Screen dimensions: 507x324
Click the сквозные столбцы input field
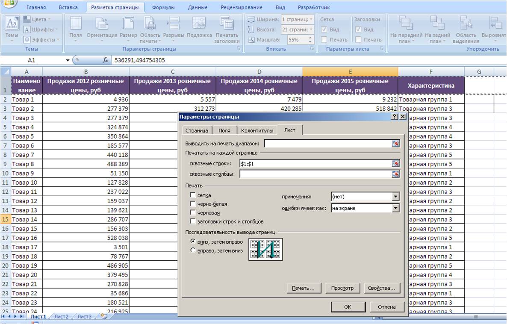[315, 174]
